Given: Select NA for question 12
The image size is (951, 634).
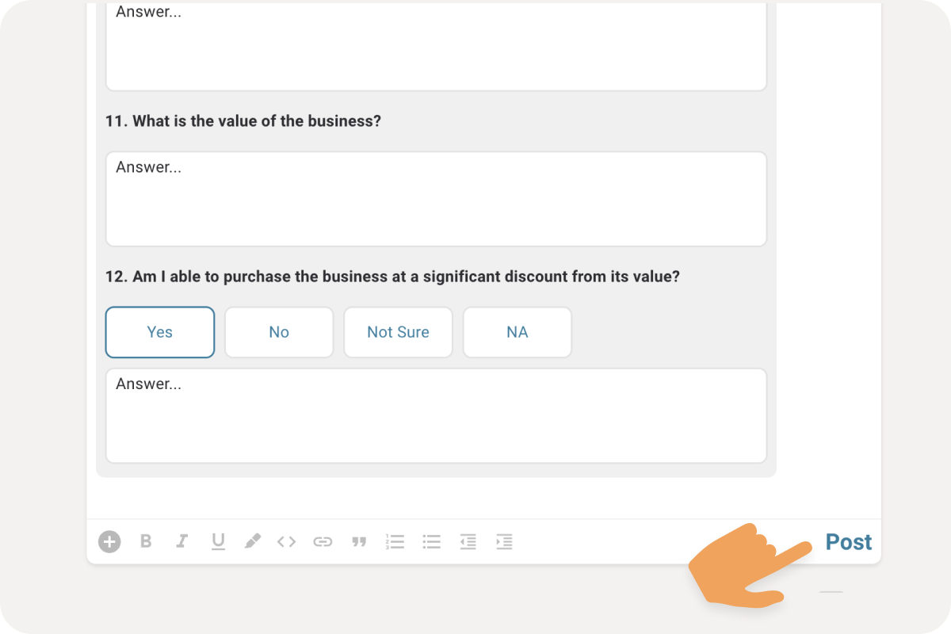Looking at the screenshot, I should (x=518, y=332).
